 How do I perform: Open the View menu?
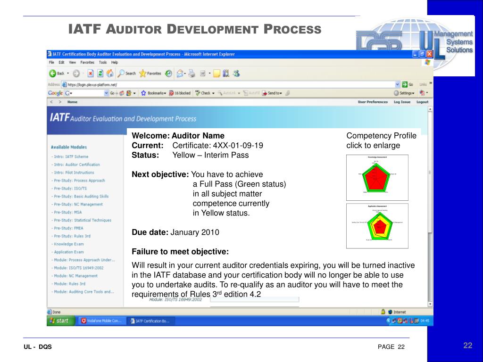[72, 62]
